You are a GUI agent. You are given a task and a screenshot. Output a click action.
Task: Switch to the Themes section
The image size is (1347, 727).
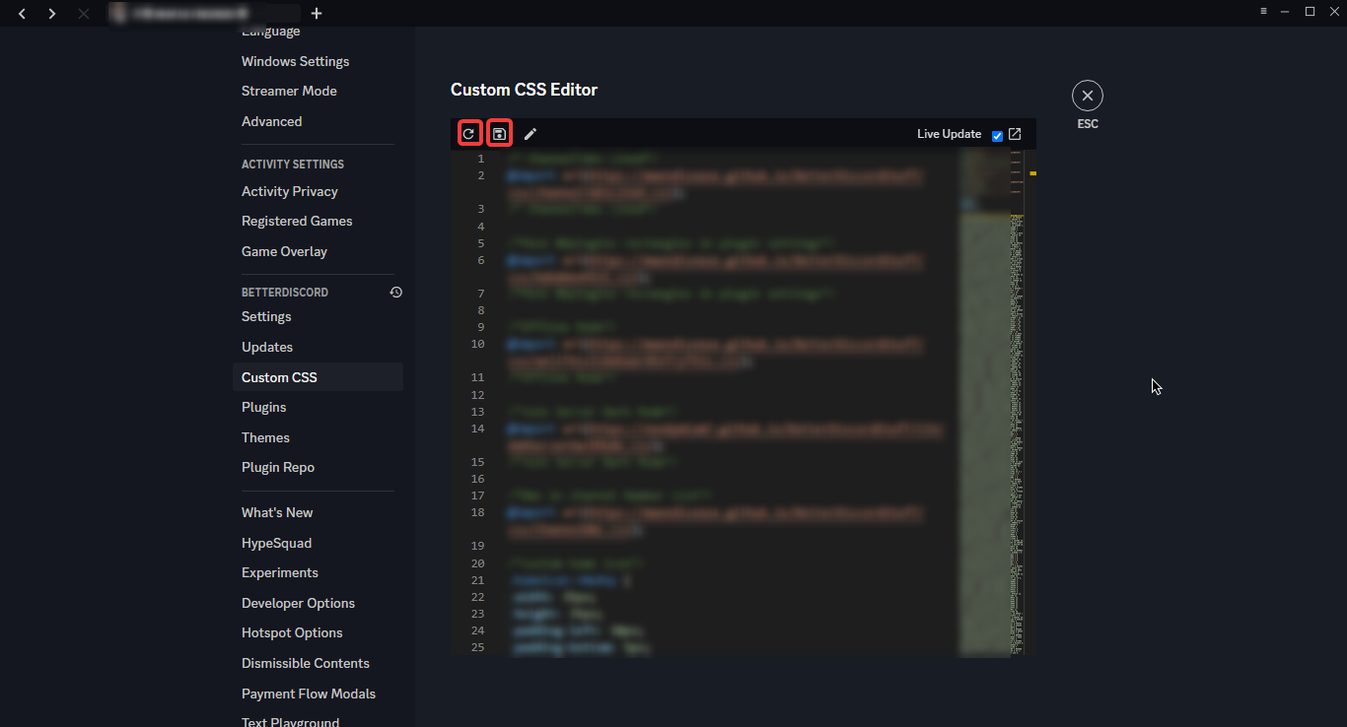click(264, 437)
